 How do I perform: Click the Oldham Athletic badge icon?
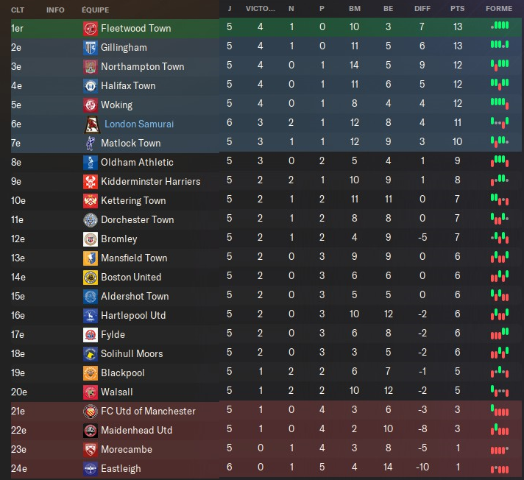point(90,163)
